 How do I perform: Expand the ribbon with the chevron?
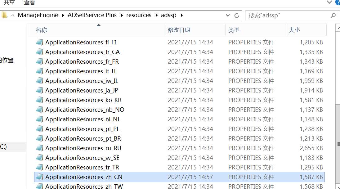(x=329, y=2)
